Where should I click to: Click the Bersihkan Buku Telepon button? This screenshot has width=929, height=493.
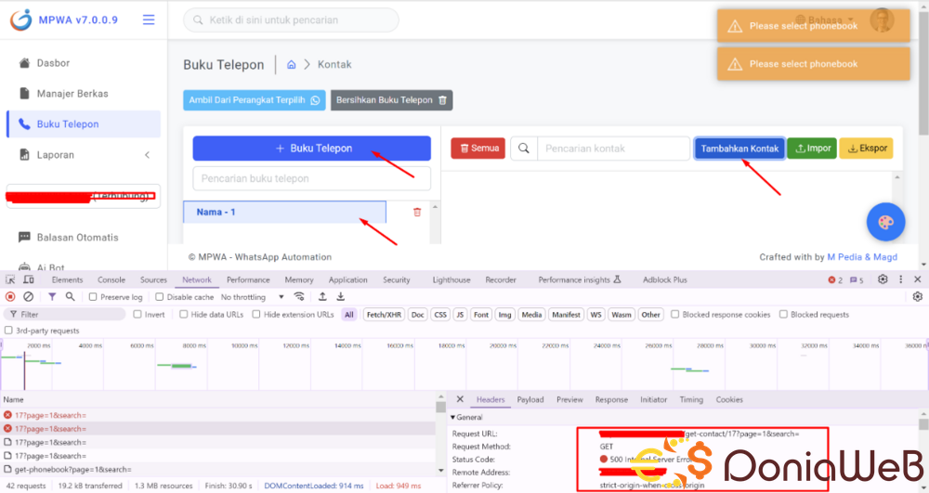click(x=391, y=100)
